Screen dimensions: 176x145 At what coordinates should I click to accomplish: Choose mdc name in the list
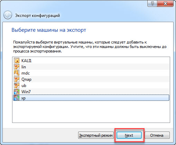26,73
